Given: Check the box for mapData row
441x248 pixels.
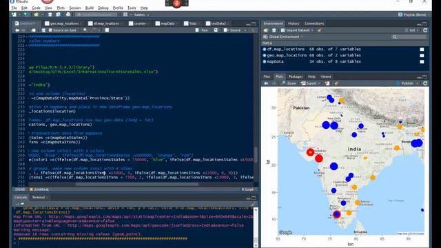Looking at the screenshot, I should click(x=422, y=61).
